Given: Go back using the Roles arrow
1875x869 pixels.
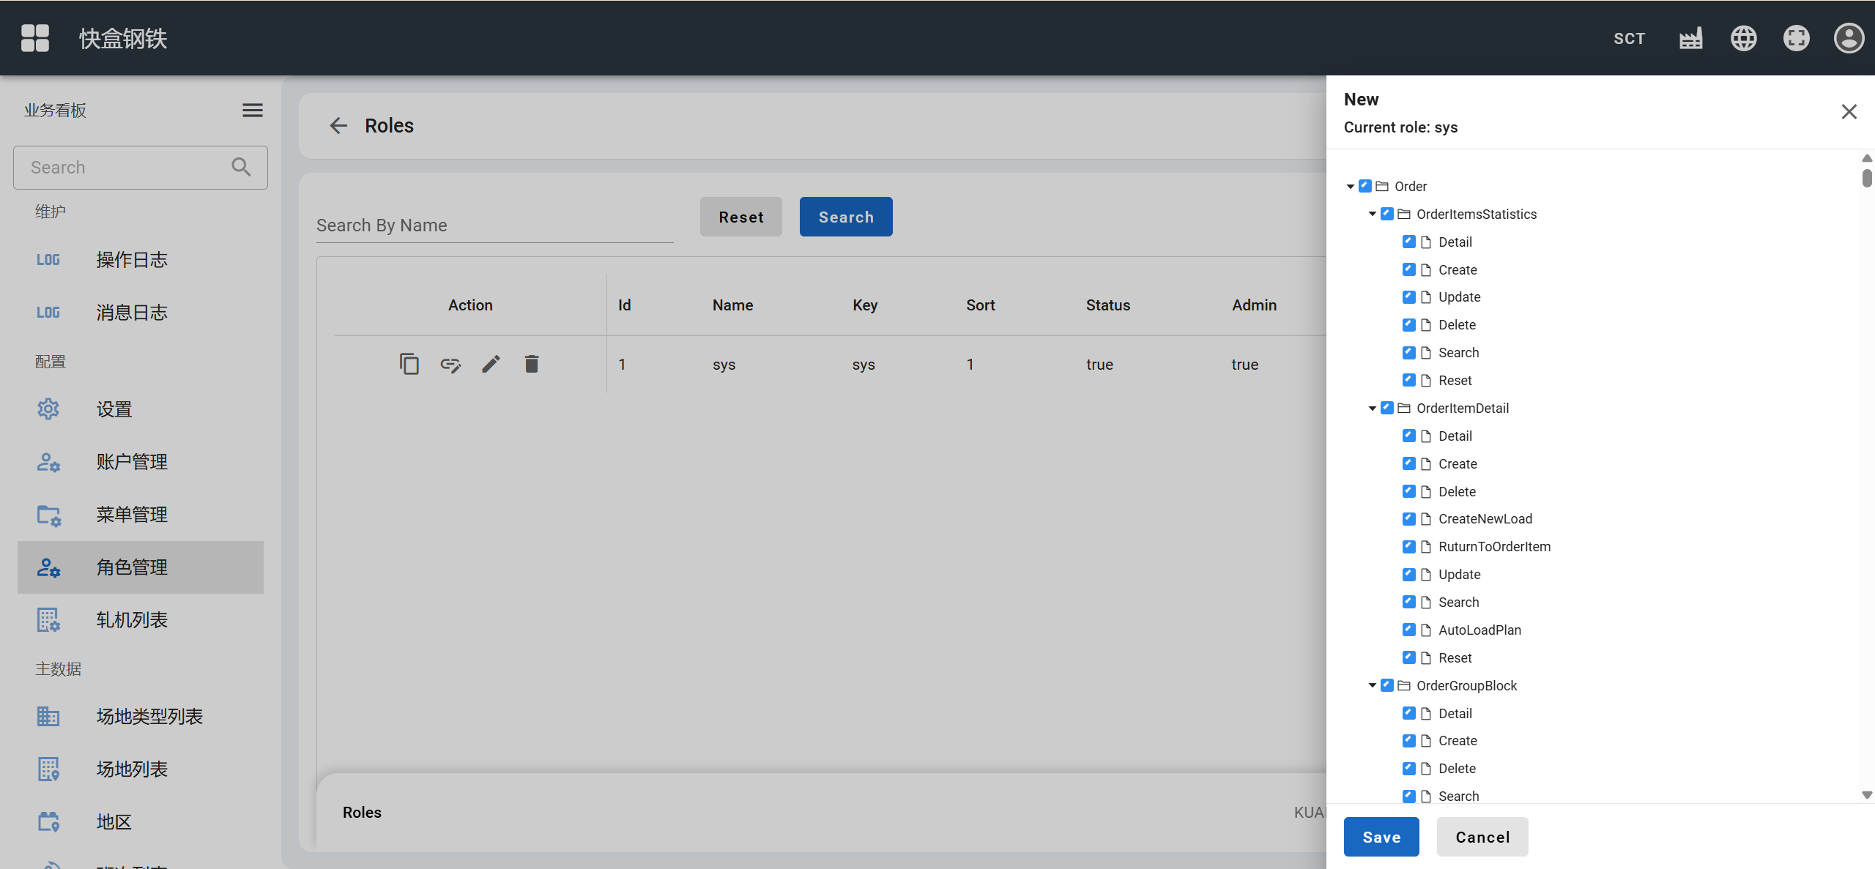Looking at the screenshot, I should [338, 126].
